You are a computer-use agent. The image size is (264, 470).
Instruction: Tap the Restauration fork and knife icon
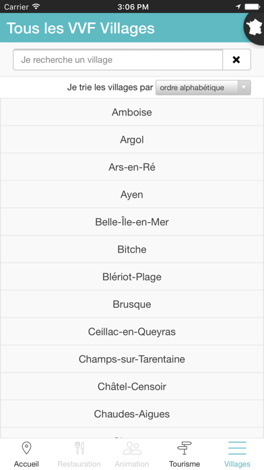point(79,448)
